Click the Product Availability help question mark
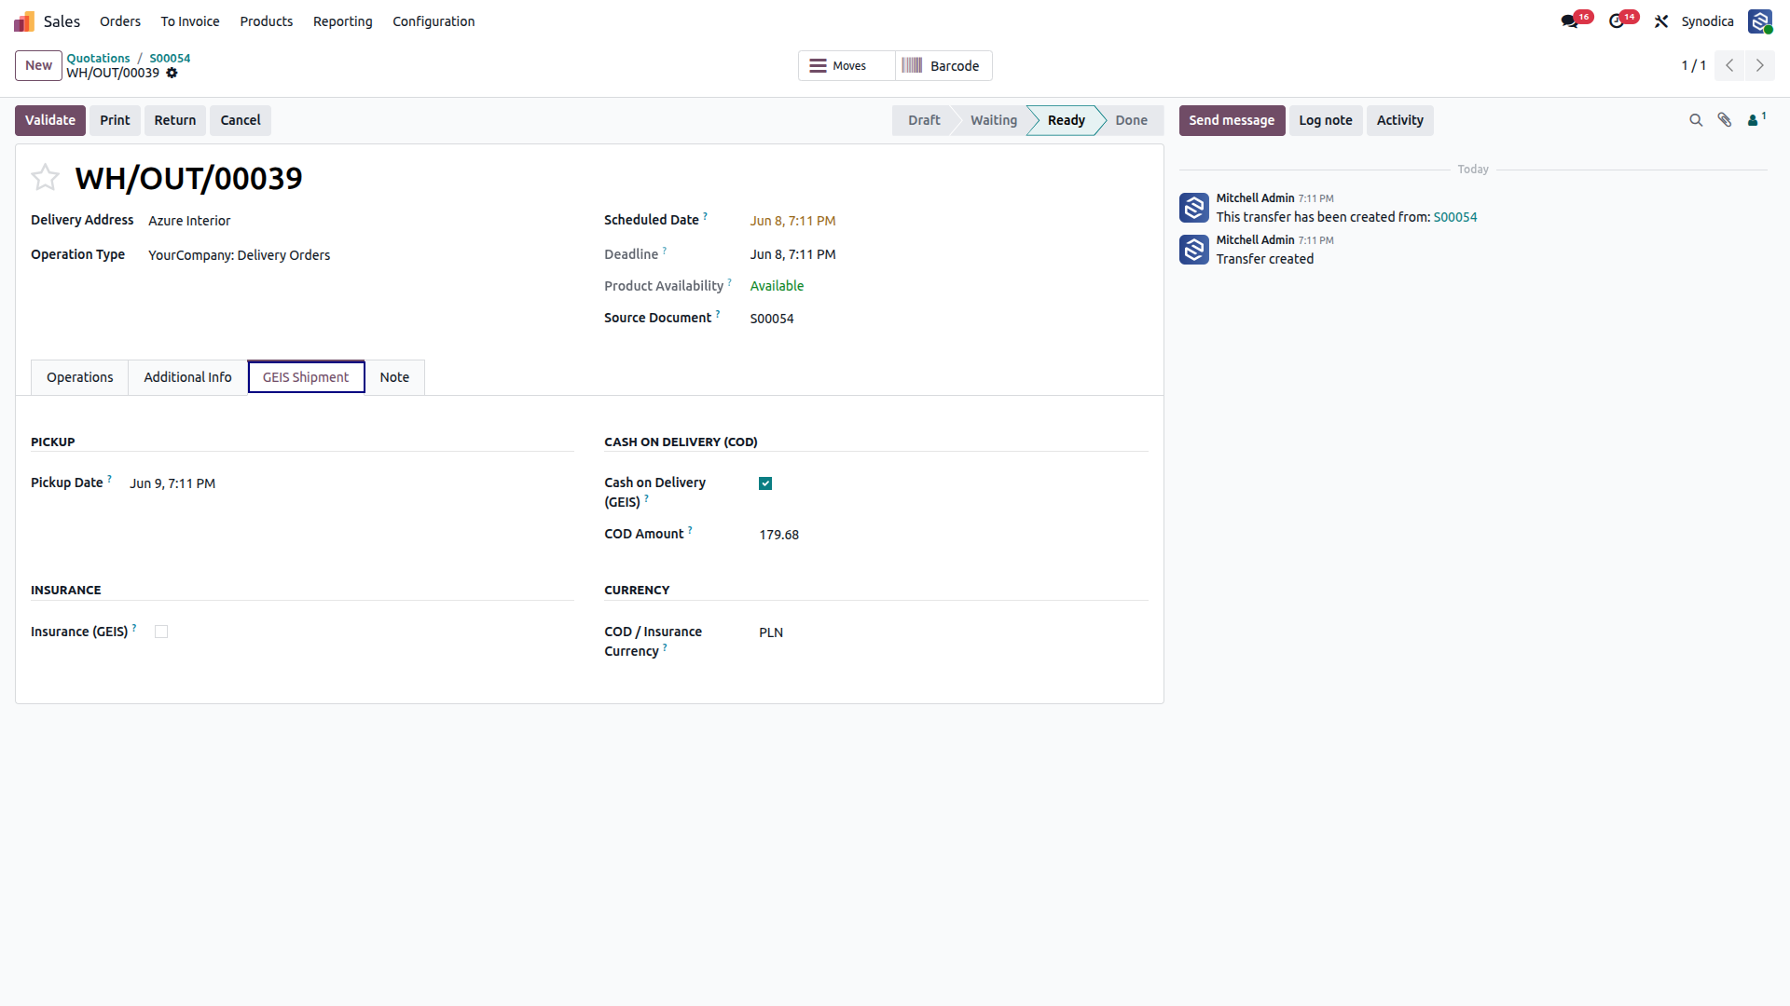 (x=729, y=281)
